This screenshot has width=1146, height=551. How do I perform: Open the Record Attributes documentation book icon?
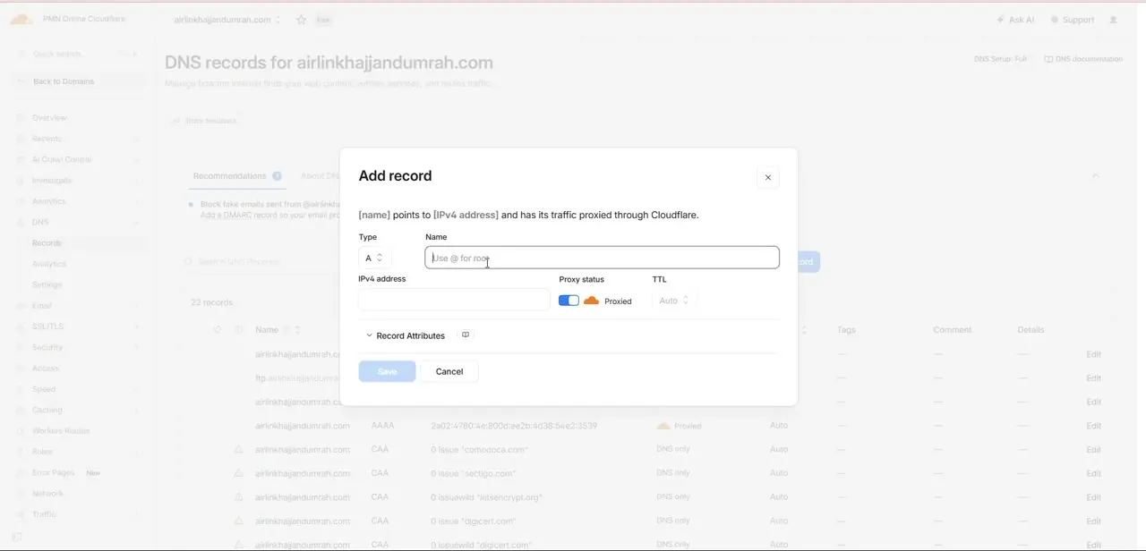(x=466, y=335)
